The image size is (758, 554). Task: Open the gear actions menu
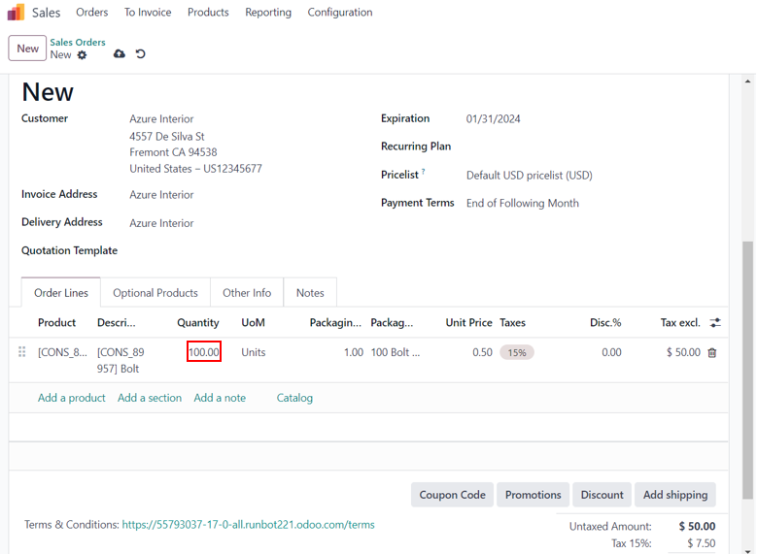[83, 55]
